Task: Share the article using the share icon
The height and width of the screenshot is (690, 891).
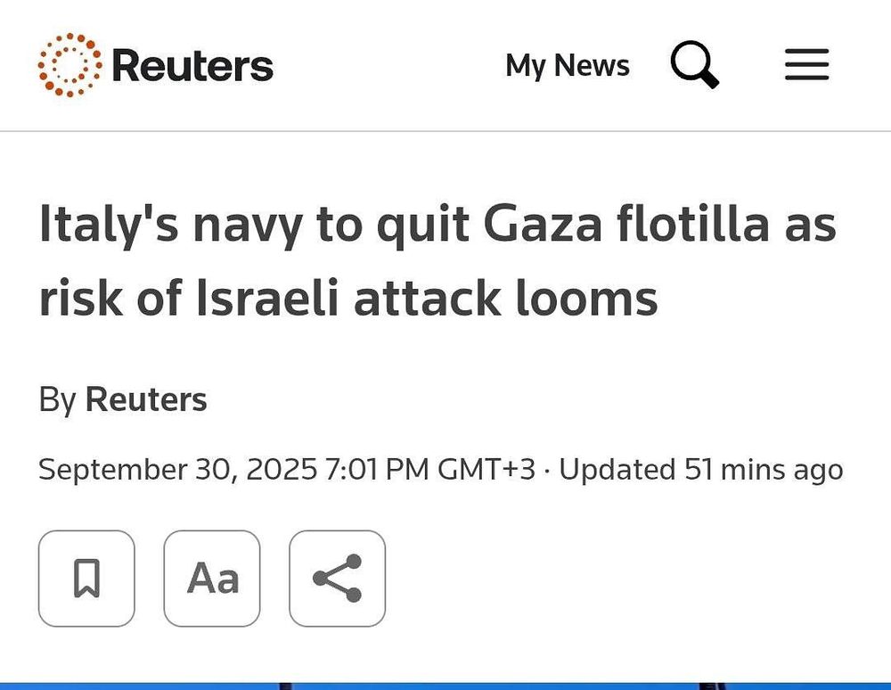Action: (338, 579)
